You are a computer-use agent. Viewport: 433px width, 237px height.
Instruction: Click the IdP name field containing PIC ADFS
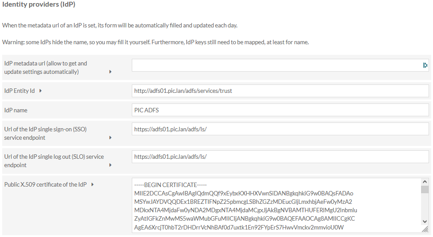pyautogui.click(x=280, y=110)
